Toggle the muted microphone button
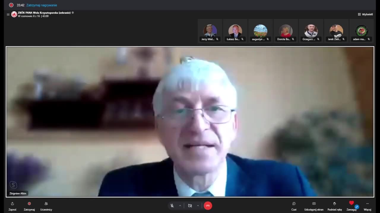This screenshot has width=380, height=213. pos(172,206)
